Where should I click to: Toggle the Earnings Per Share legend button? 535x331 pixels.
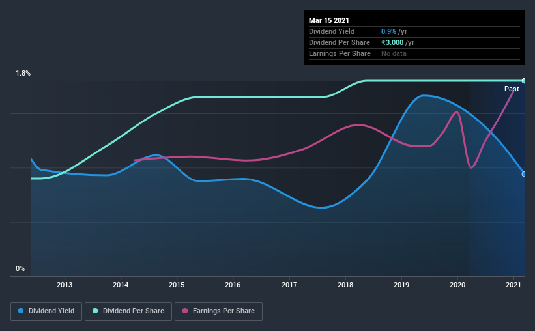point(218,311)
